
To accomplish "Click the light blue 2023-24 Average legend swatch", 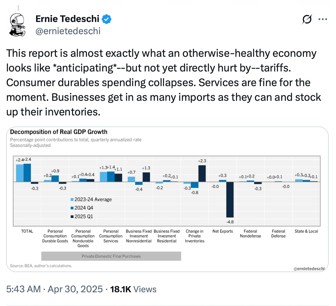I will [x=72, y=200].
